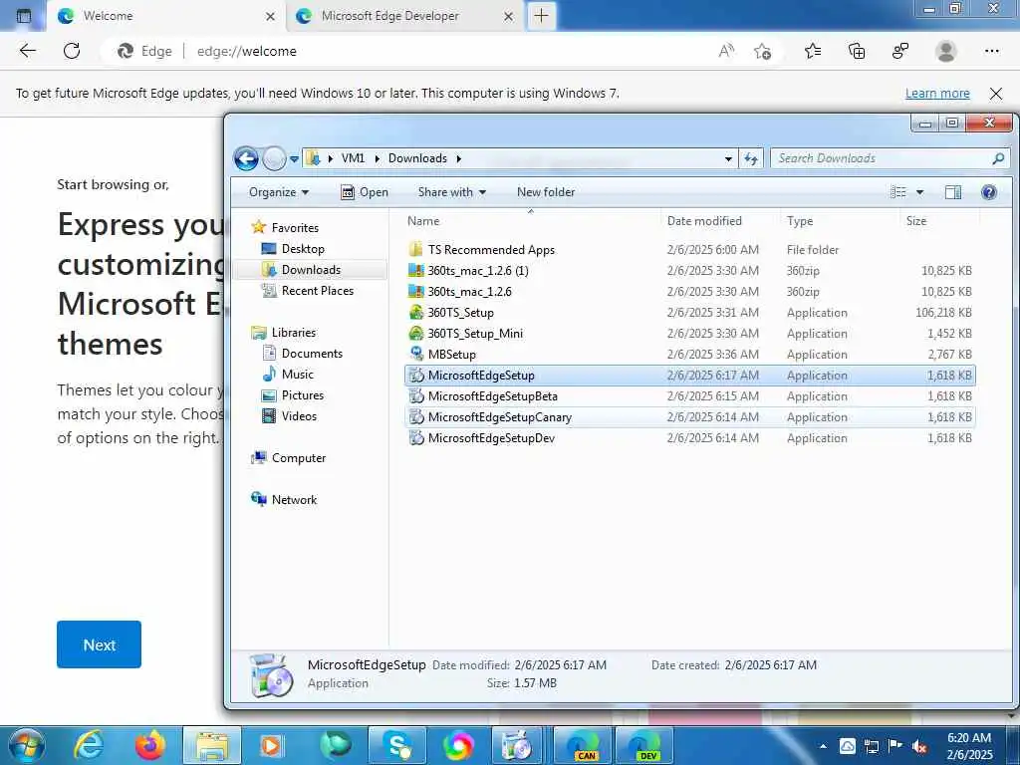Open the Edge Collections icon

click(x=857, y=51)
